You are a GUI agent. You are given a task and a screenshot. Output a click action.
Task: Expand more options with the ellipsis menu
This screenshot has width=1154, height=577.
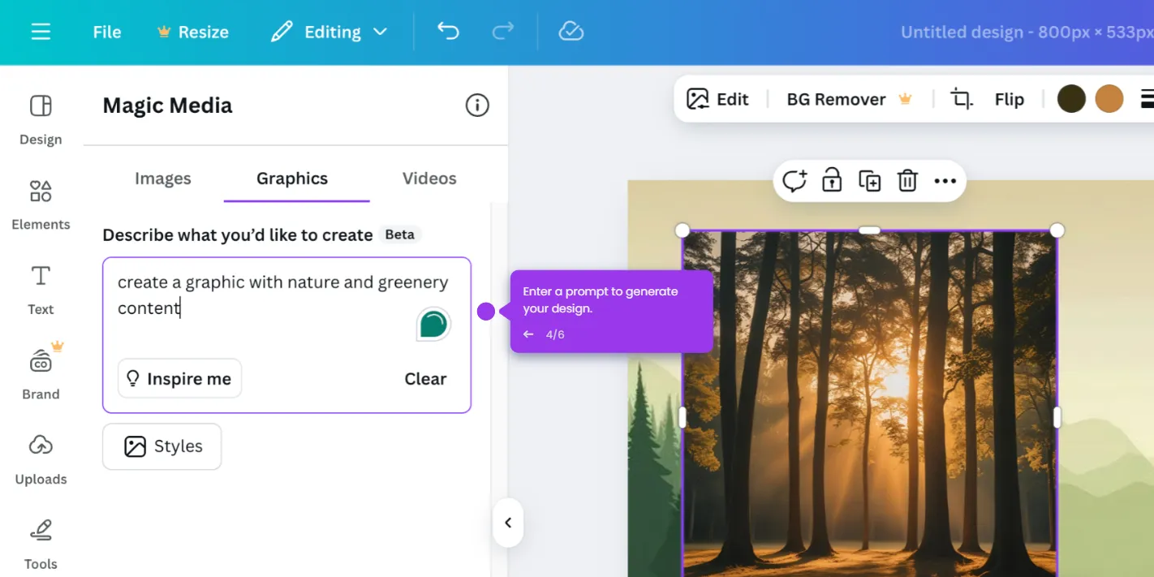[945, 180]
